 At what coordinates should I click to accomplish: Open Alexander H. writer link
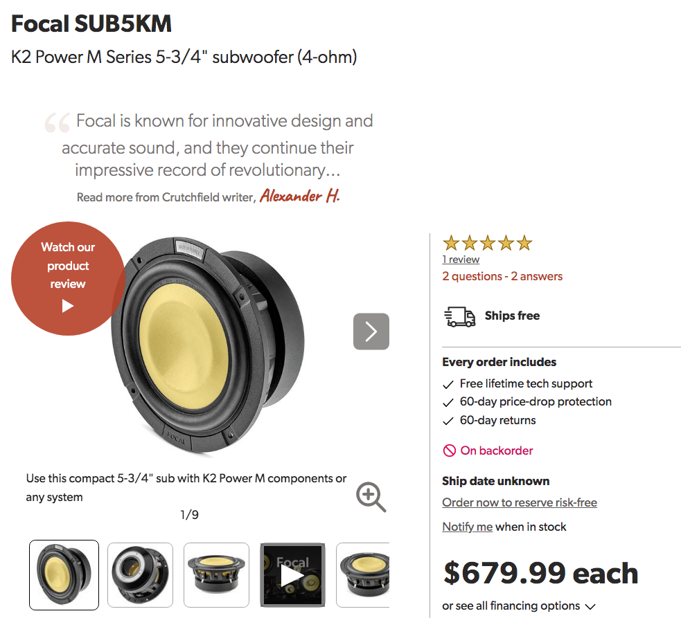coord(300,197)
